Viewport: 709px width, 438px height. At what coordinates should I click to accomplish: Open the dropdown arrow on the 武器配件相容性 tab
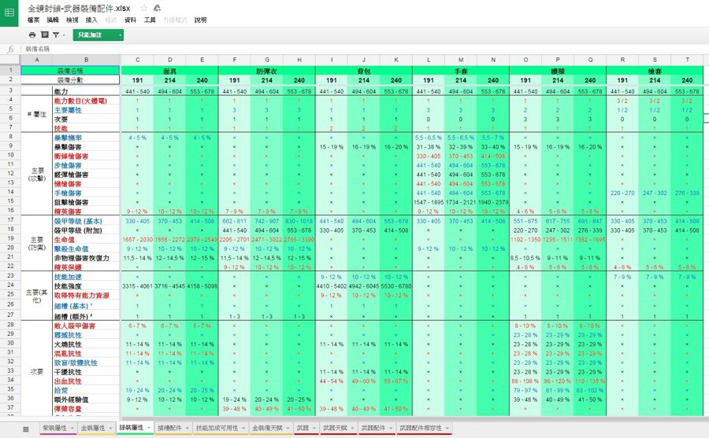[447, 428]
